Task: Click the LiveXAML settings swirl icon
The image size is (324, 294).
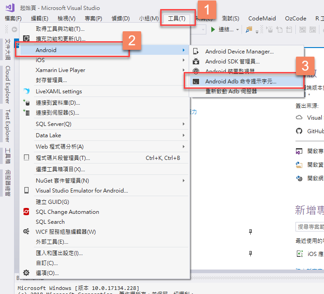Action: point(26,91)
